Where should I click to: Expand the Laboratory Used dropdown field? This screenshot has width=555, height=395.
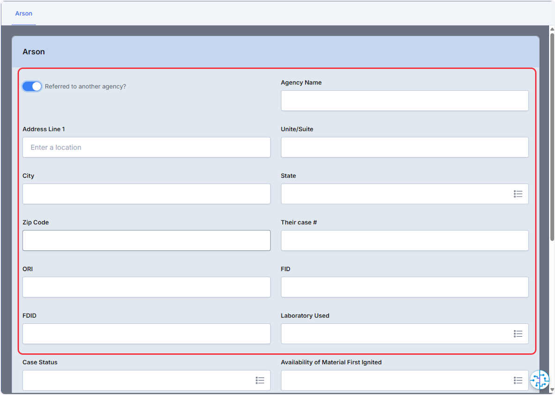pyautogui.click(x=405, y=333)
